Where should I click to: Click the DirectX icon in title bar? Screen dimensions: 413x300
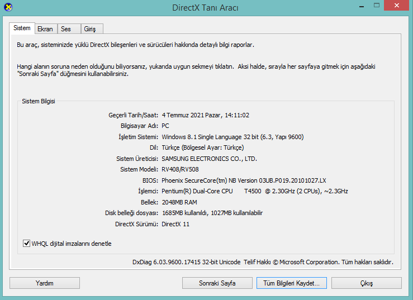pyautogui.click(x=8, y=7)
